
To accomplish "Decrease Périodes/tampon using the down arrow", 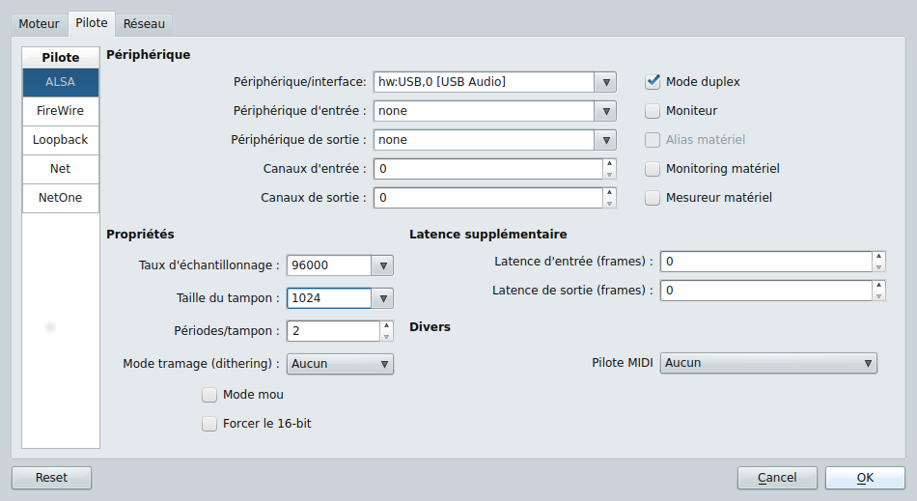I will coord(386,336).
